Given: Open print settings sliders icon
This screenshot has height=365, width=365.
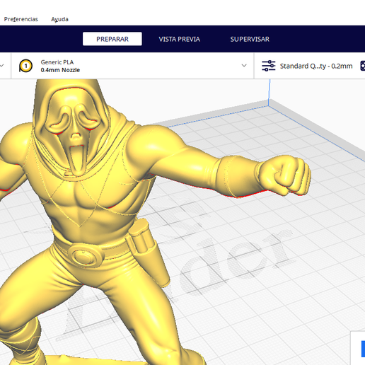Looking at the screenshot, I should click(x=269, y=66).
